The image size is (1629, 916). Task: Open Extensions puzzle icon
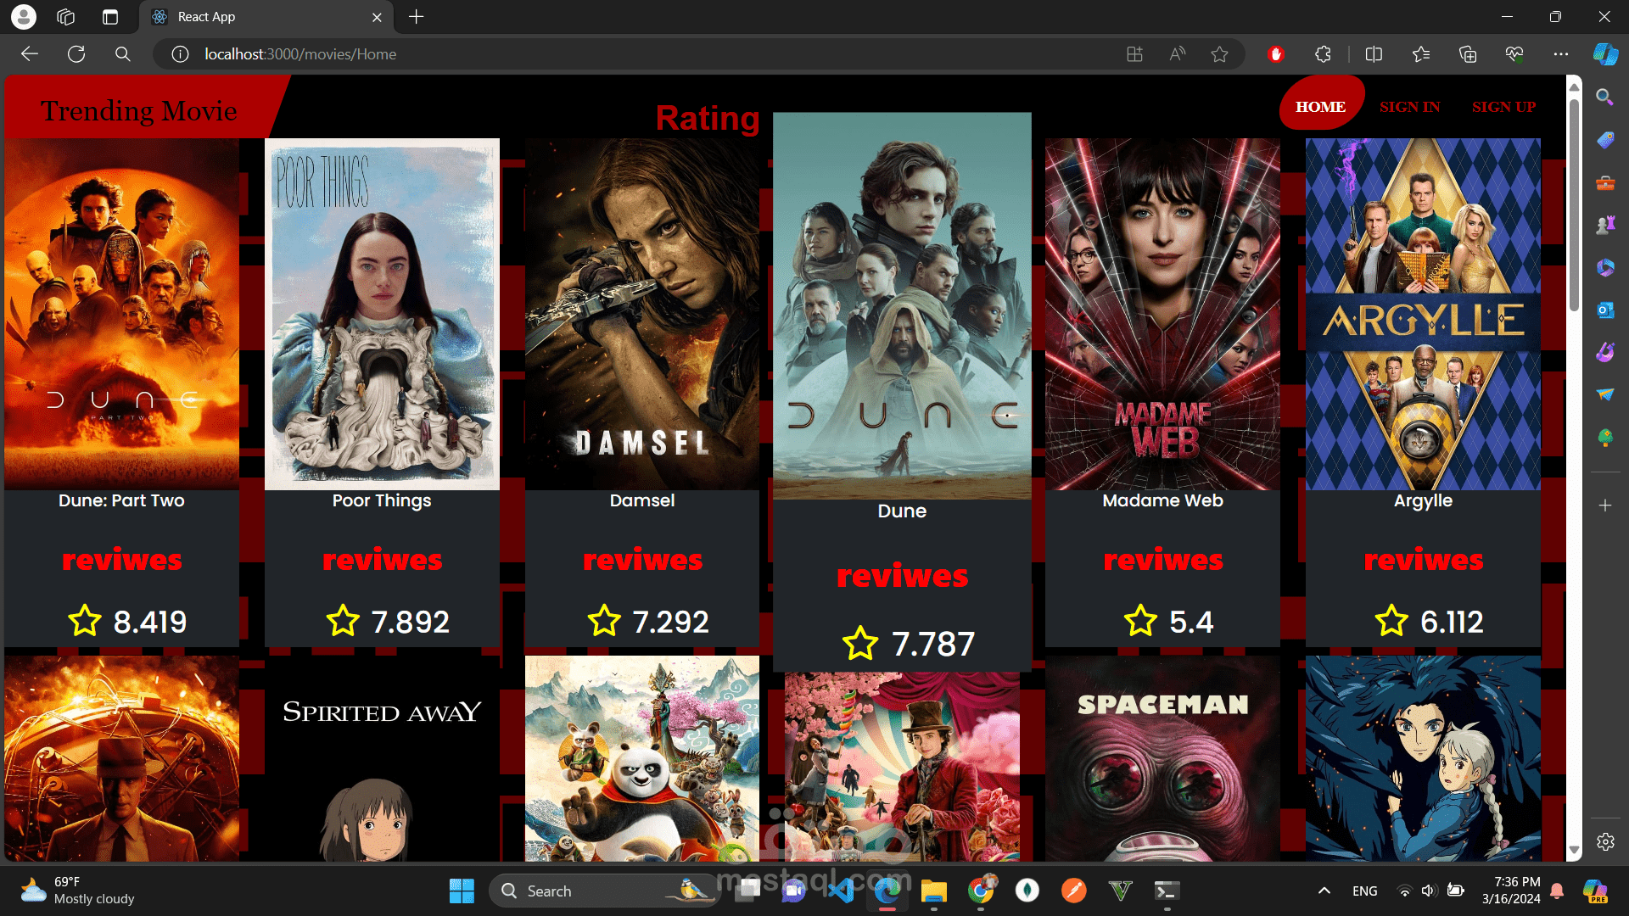[x=1323, y=54]
